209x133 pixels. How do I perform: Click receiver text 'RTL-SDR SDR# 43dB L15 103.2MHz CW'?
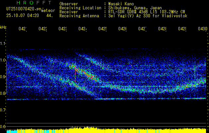147,12
